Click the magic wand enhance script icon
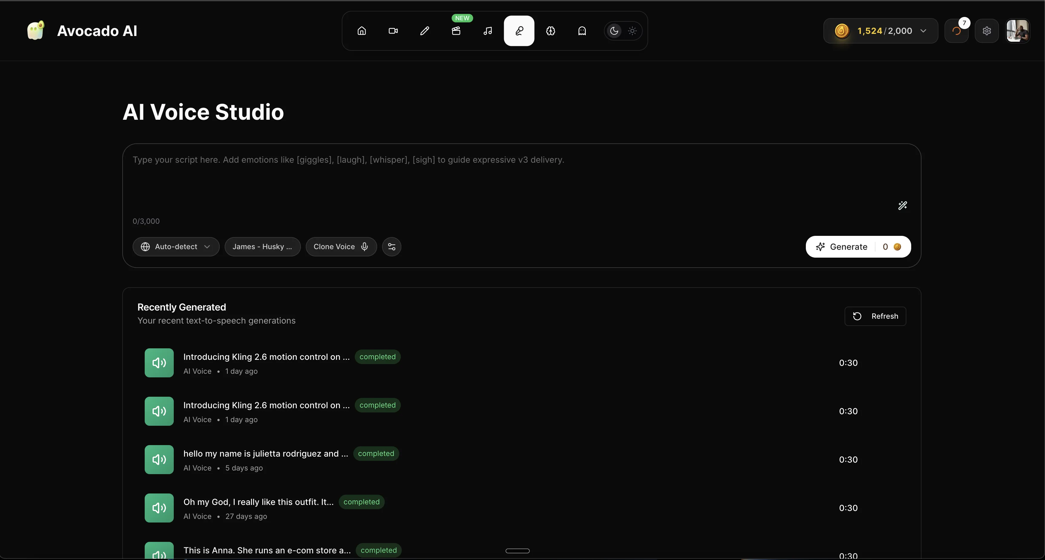Screen dimensions: 1045x560 point(902,205)
